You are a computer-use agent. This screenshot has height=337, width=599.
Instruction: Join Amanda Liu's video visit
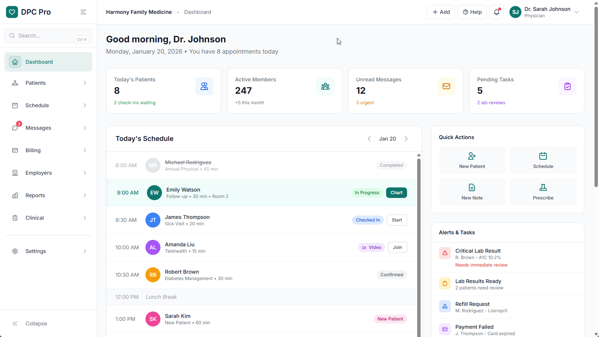[x=397, y=247]
